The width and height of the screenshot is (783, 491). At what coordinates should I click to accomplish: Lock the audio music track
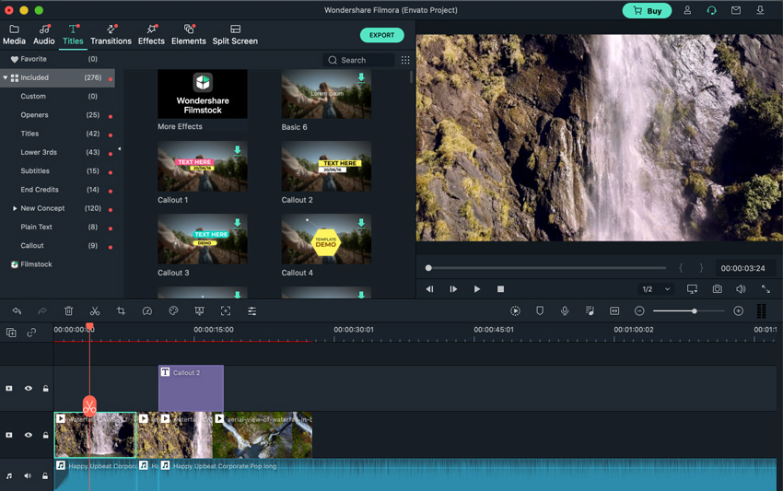click(45, 476)
